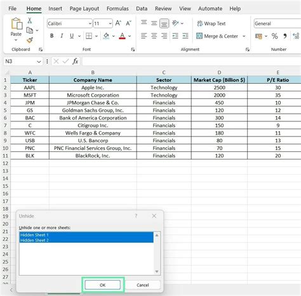Increase indent icon

pyautogui.click(x=185, y=36)
